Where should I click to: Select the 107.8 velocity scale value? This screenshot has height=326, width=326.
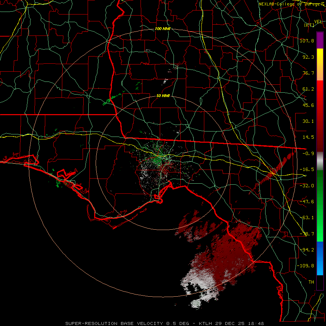coord(307,41)
